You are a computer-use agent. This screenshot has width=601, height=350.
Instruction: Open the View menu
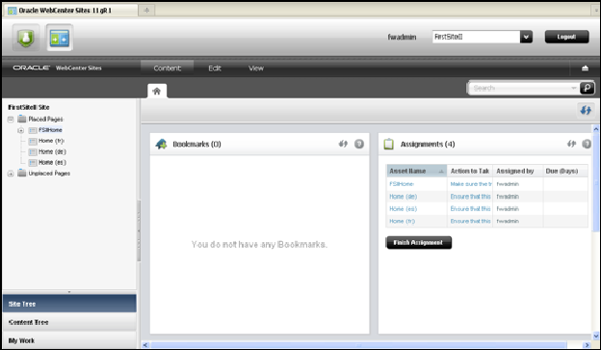point(256,68)
